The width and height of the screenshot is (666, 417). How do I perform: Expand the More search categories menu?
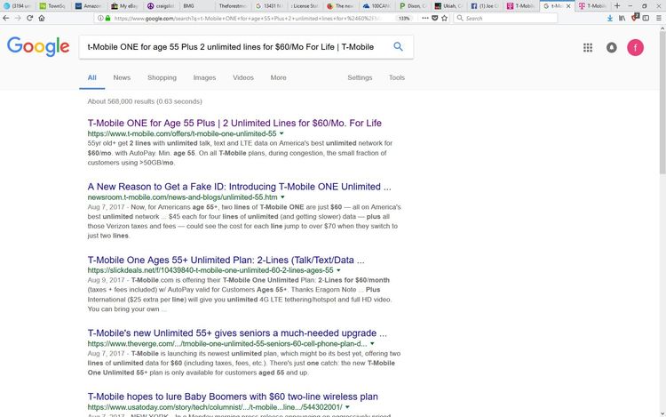(x=278, y=77)
